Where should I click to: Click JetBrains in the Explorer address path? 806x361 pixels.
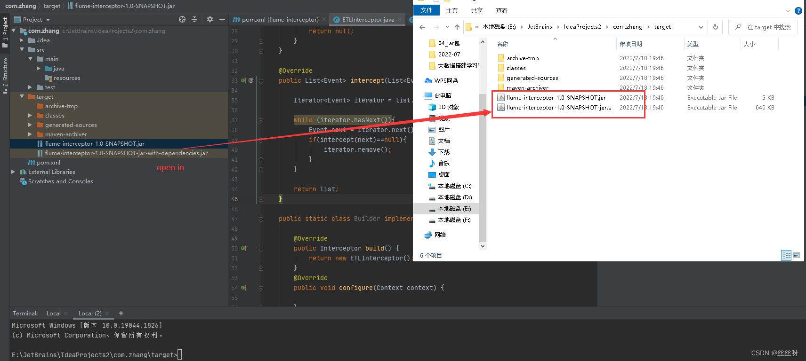[540, 27]
